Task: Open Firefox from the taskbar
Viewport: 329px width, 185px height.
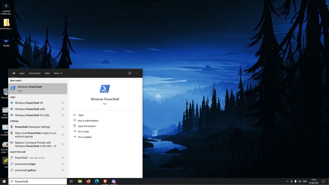Action: pos(88,181)
